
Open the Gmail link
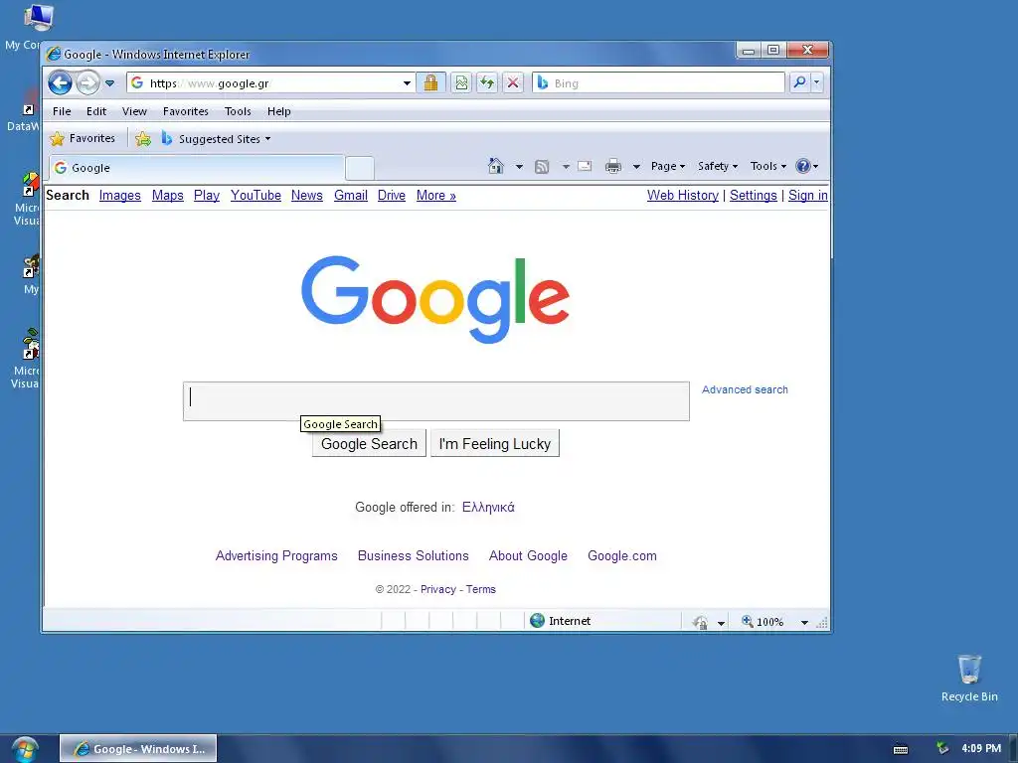pos(351,196)
